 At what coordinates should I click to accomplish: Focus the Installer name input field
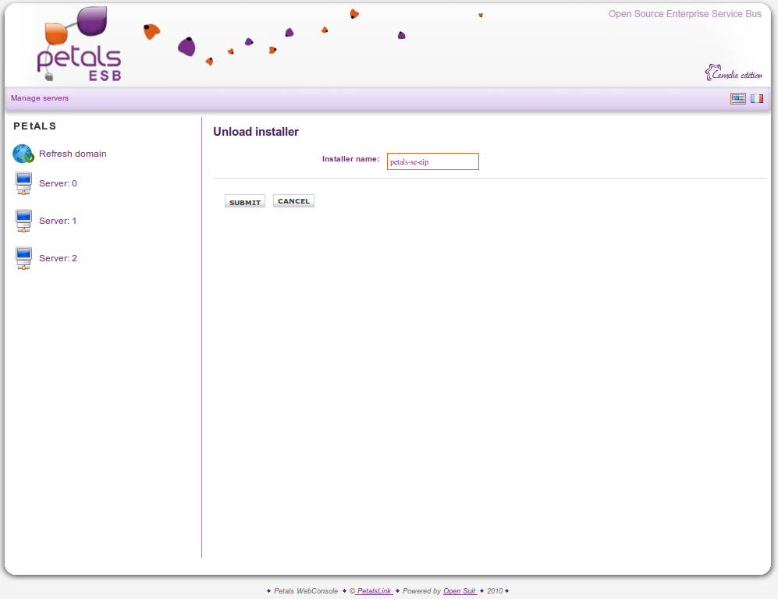(432, 161)
